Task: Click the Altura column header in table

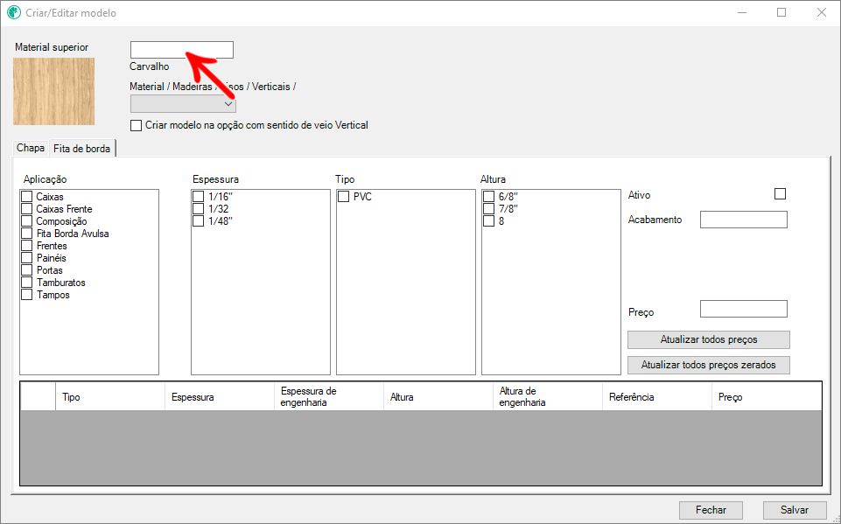Action: (x=438, y=397)
